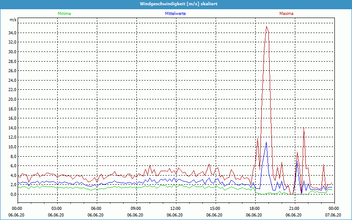This screenshot has width=352, height=220.
Task: Select the 06:00 time axis marker
Action: 96,209
